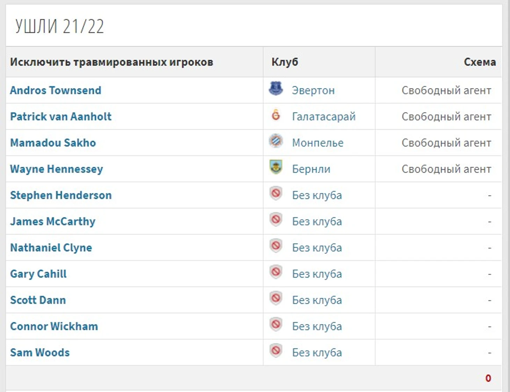
Task: Click the Схема column header
Action: 480,62
